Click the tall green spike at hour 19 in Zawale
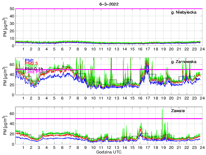The image size is (206, 155). 162,110
